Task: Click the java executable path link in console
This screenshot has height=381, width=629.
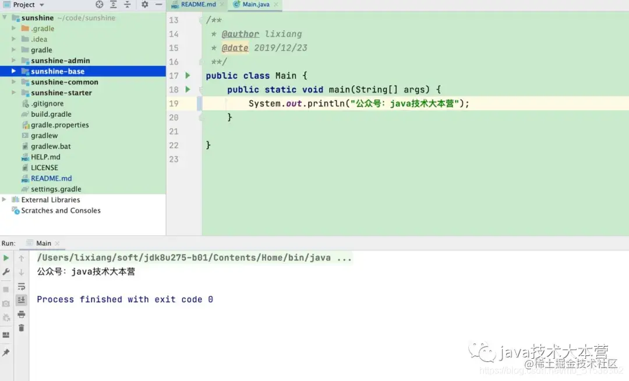Action: (x=183, y=258)
